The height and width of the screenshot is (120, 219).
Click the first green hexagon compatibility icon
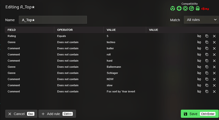pyautogui.click(x=173, y=9)
